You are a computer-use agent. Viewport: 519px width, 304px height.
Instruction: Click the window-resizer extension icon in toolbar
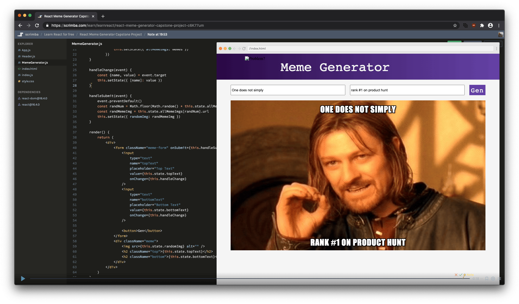click(x=465, y=25)
